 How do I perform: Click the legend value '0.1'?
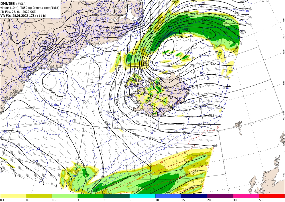point(2,200)
